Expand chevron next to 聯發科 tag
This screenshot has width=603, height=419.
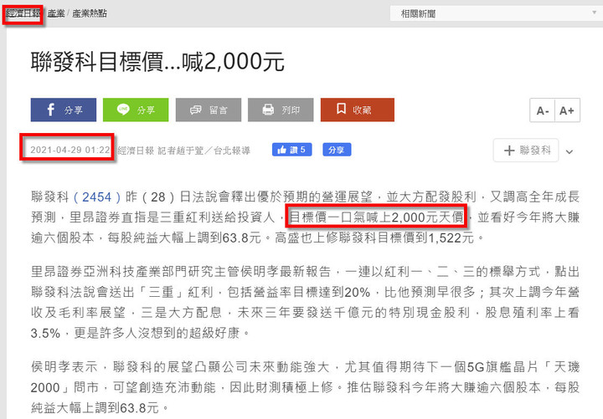click(x=569, y=151)
